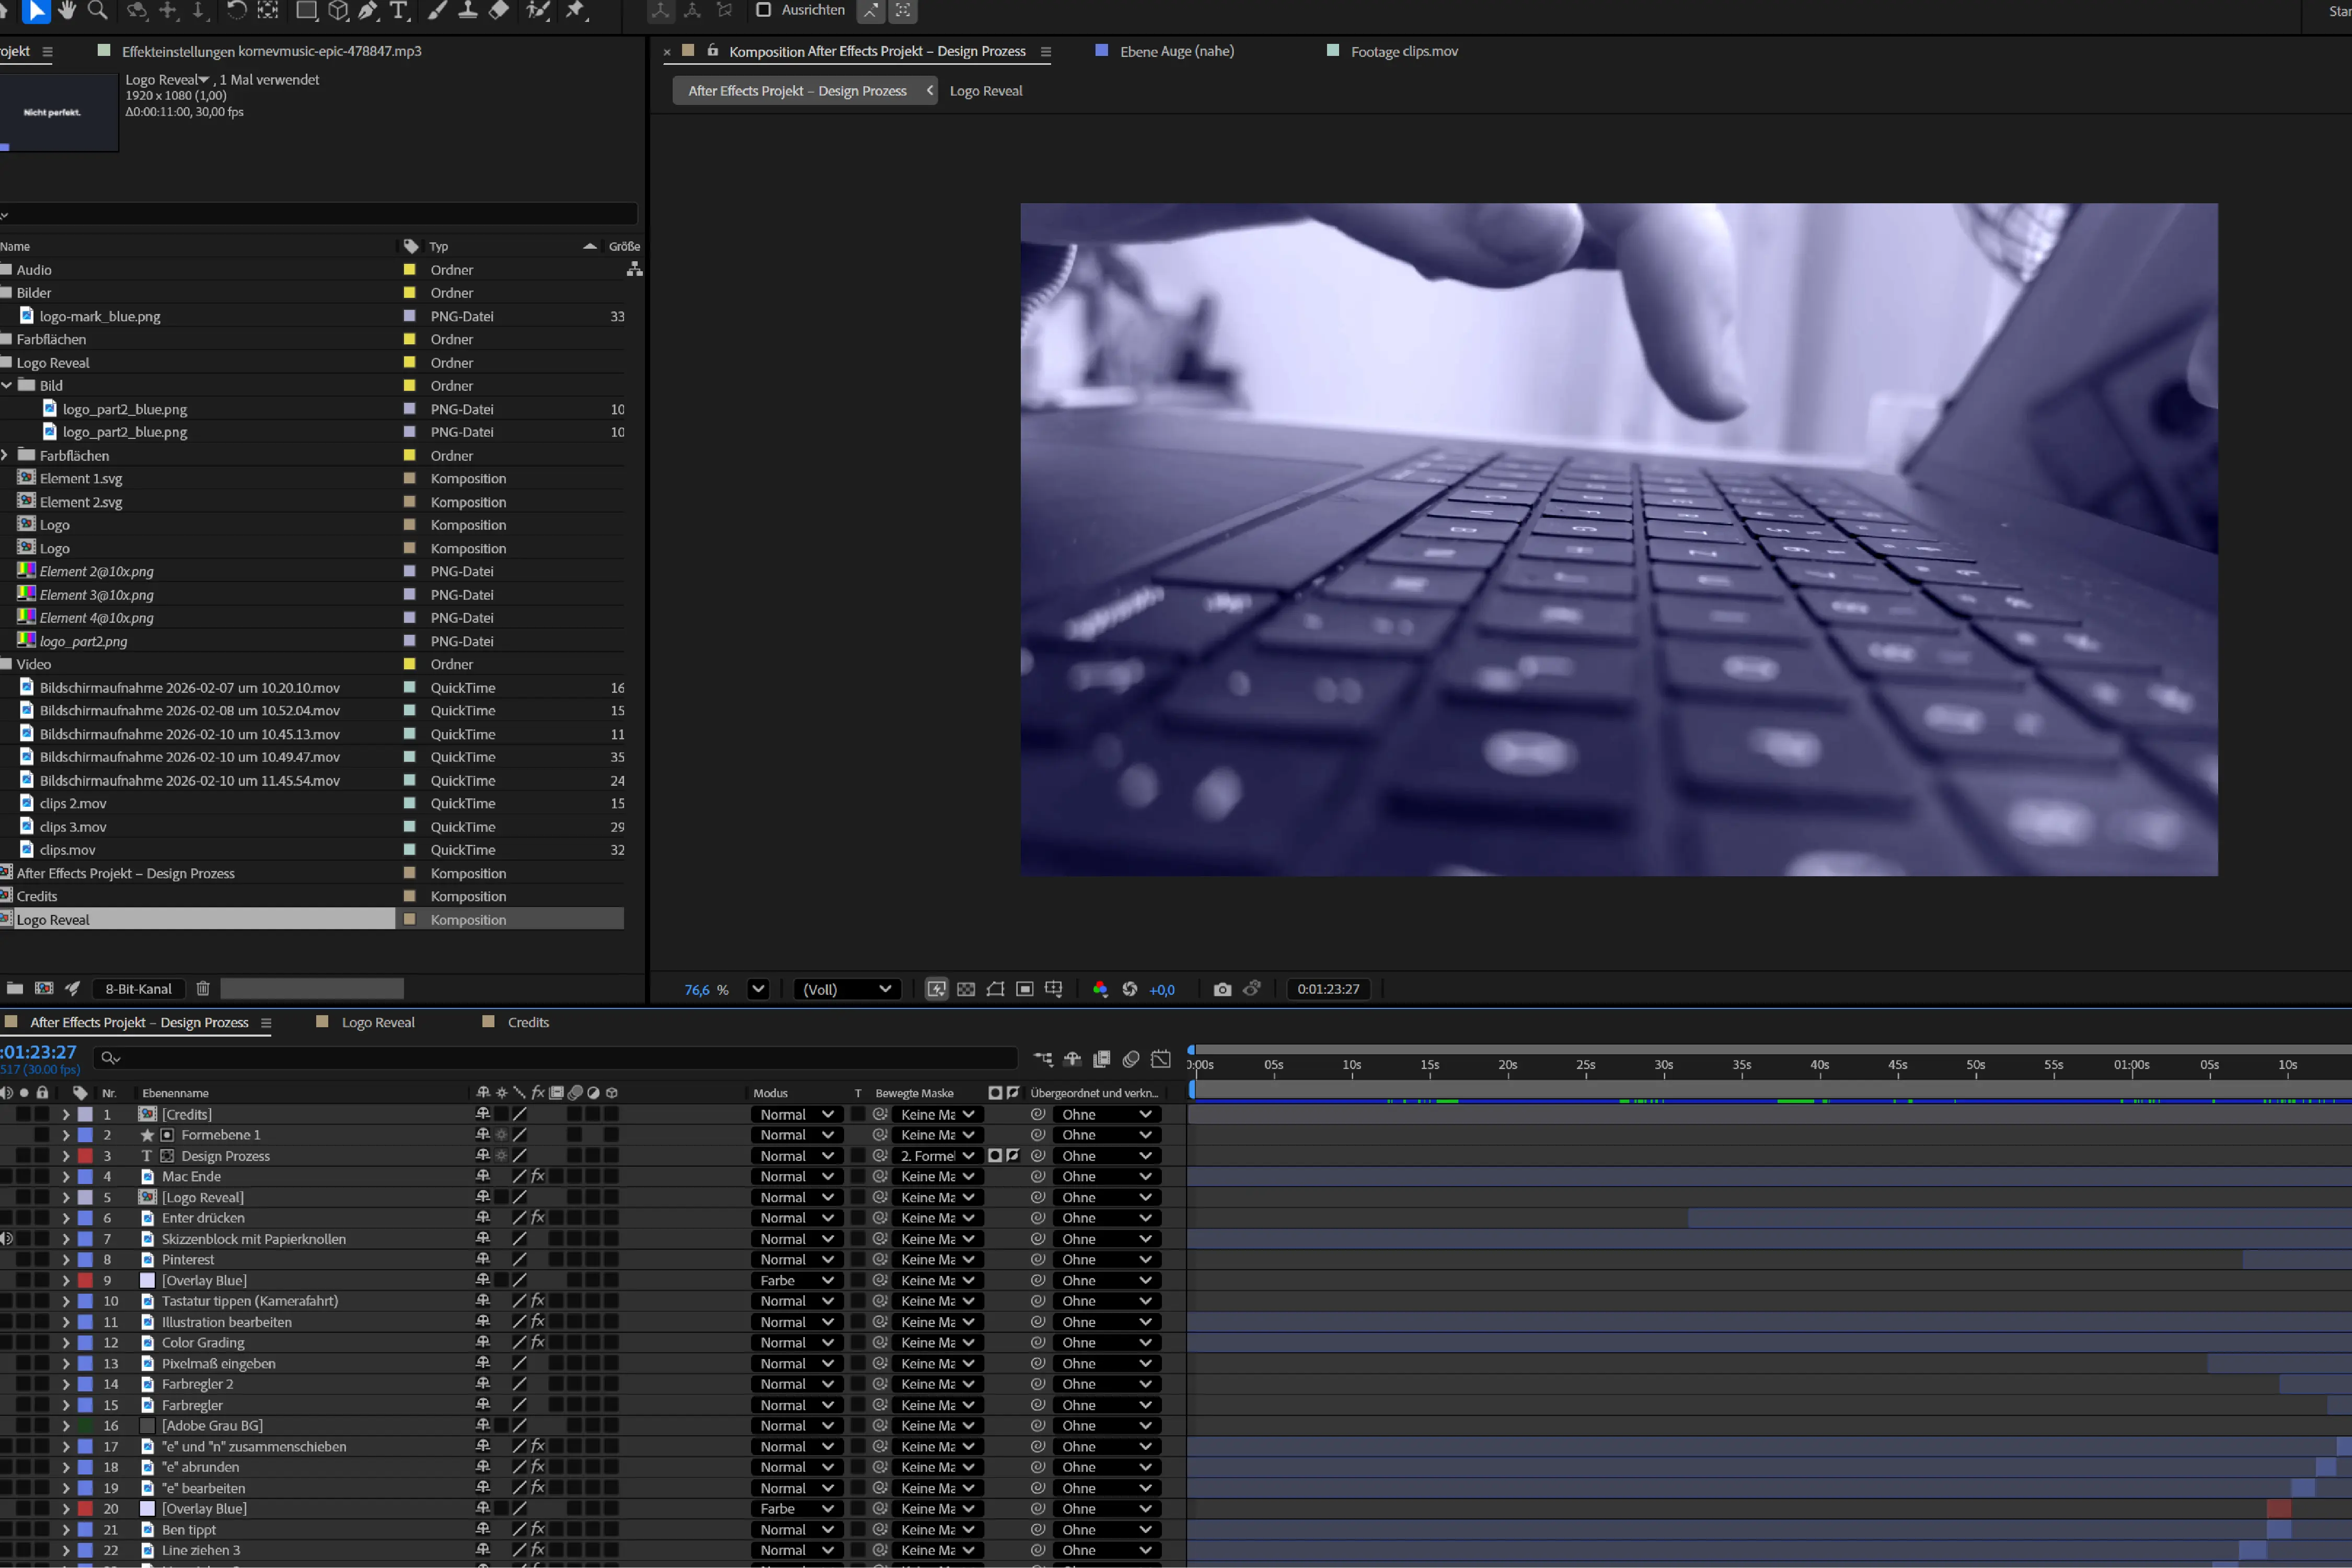Enable the Ausrichten snapping checkbox

pyautogui.click(x=763, y=10)
